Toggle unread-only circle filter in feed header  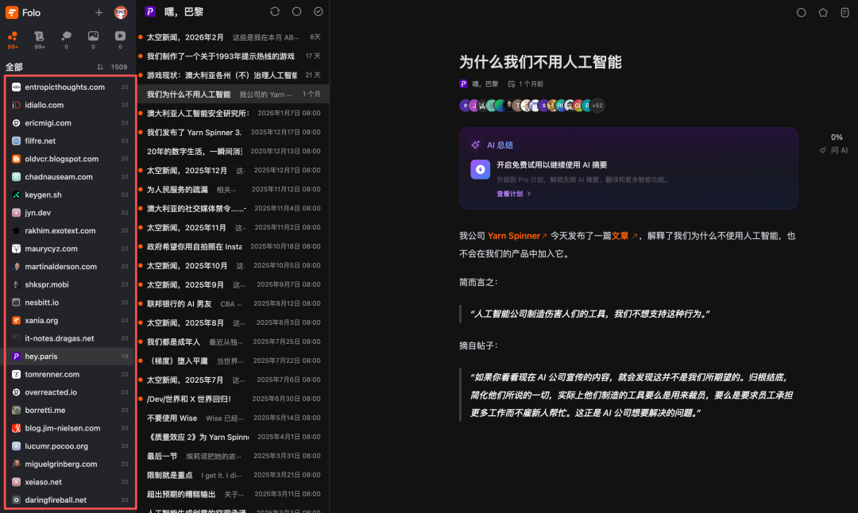tap(296, 11)
